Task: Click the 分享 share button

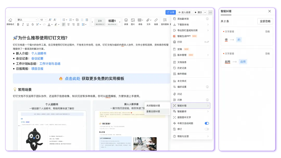Action: point(170,12)
